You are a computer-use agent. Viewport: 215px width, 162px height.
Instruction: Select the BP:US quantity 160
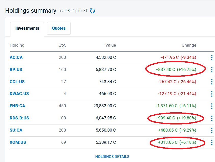(x=62, y=69)
